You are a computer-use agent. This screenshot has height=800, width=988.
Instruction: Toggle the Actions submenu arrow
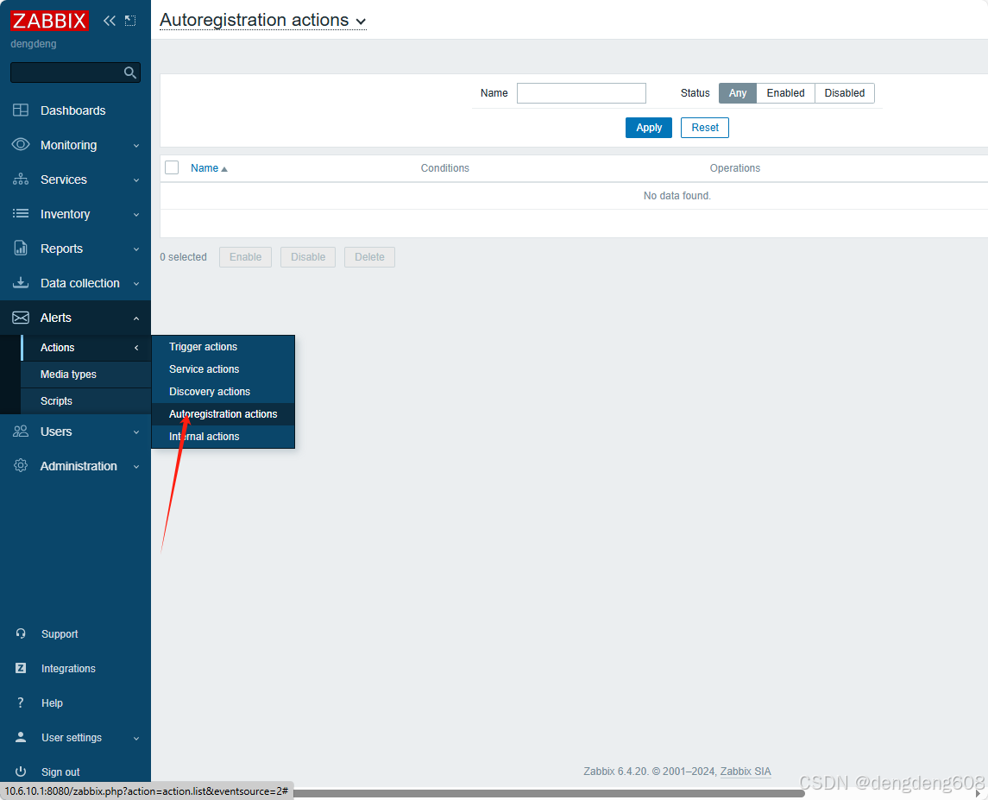coord(136,348)
